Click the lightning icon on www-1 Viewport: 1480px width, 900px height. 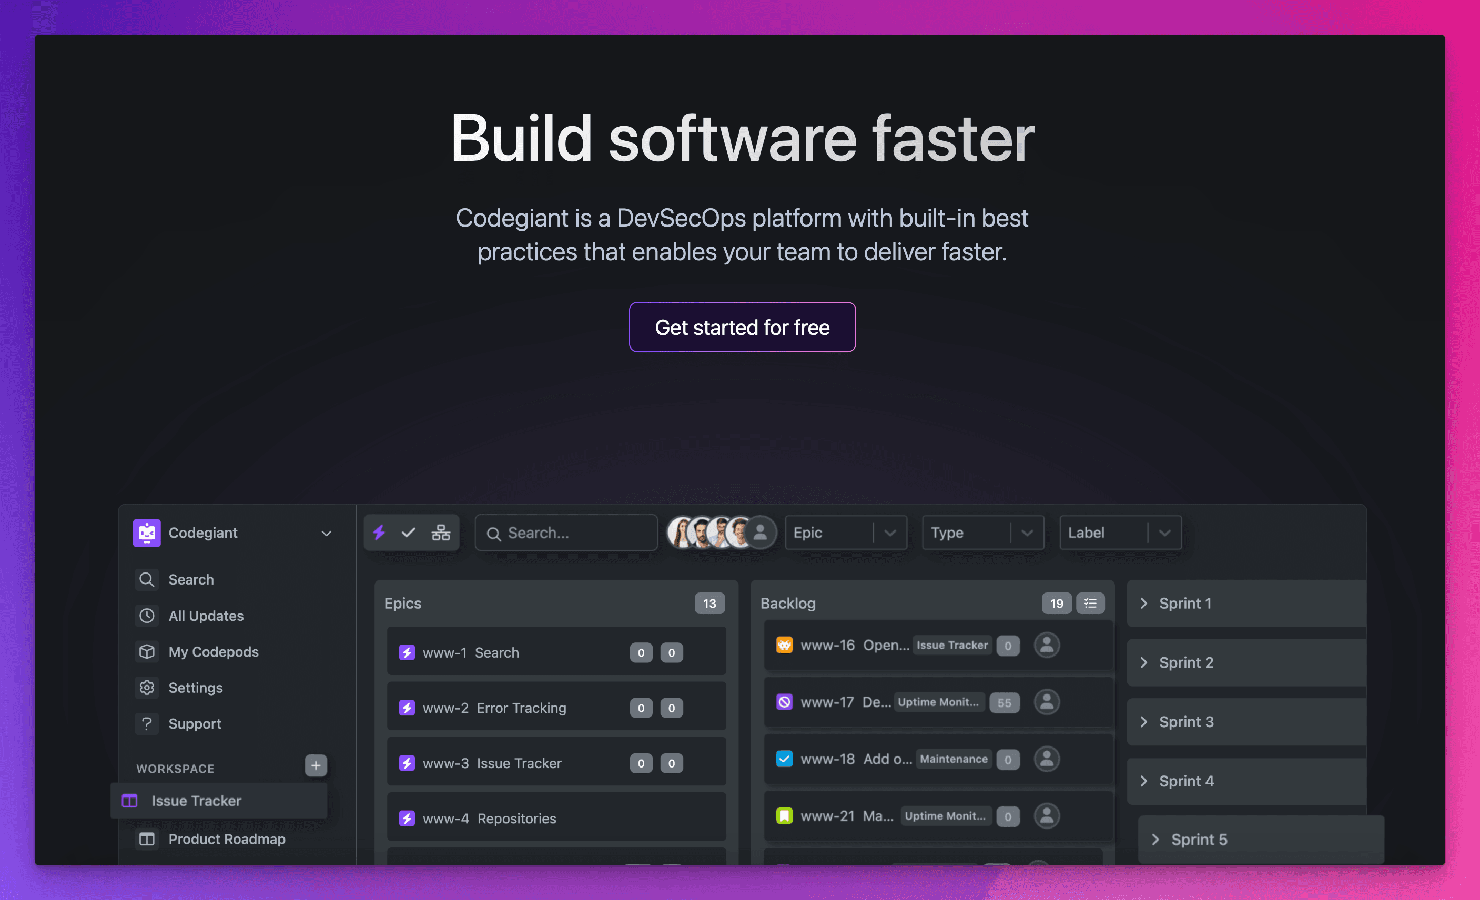(407, 652)
